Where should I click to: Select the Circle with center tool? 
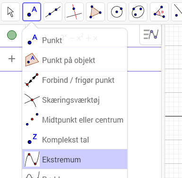117,12
